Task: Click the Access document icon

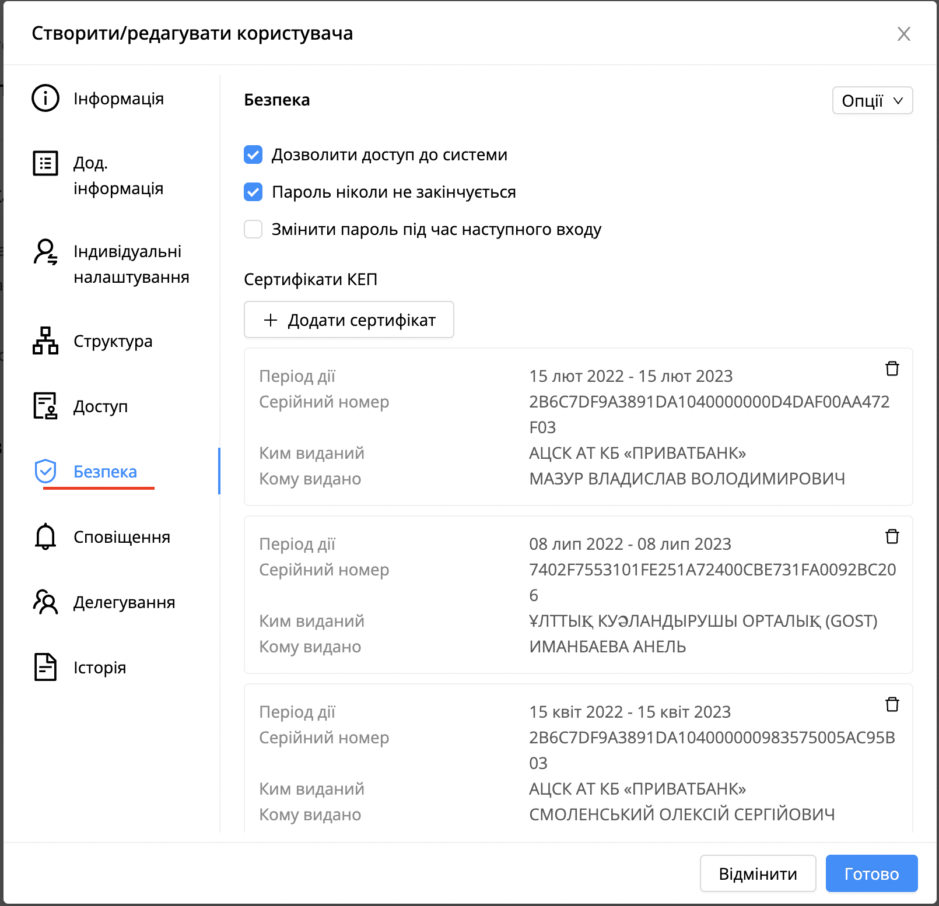Action: (45, 406)
